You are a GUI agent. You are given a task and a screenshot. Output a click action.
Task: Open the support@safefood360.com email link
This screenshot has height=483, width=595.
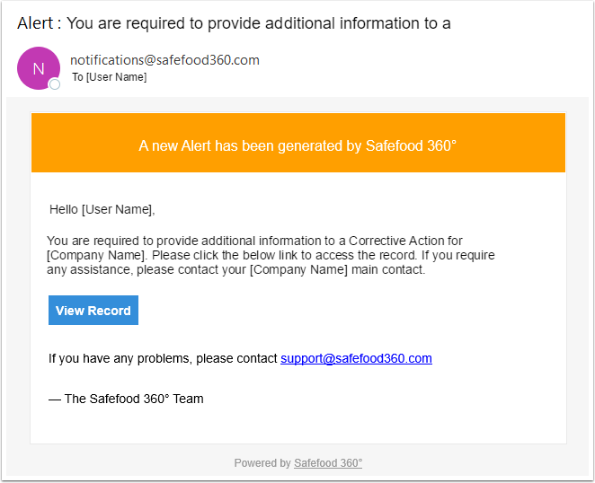(x=356, y=358)
